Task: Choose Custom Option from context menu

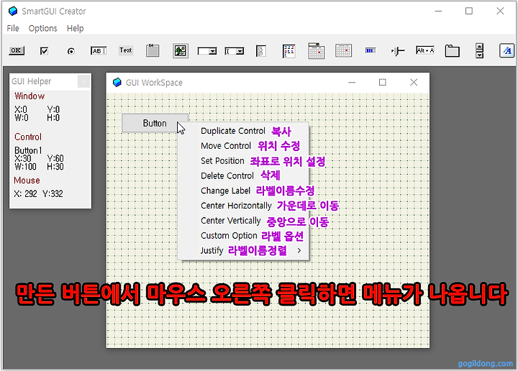Action: point(243,236)
